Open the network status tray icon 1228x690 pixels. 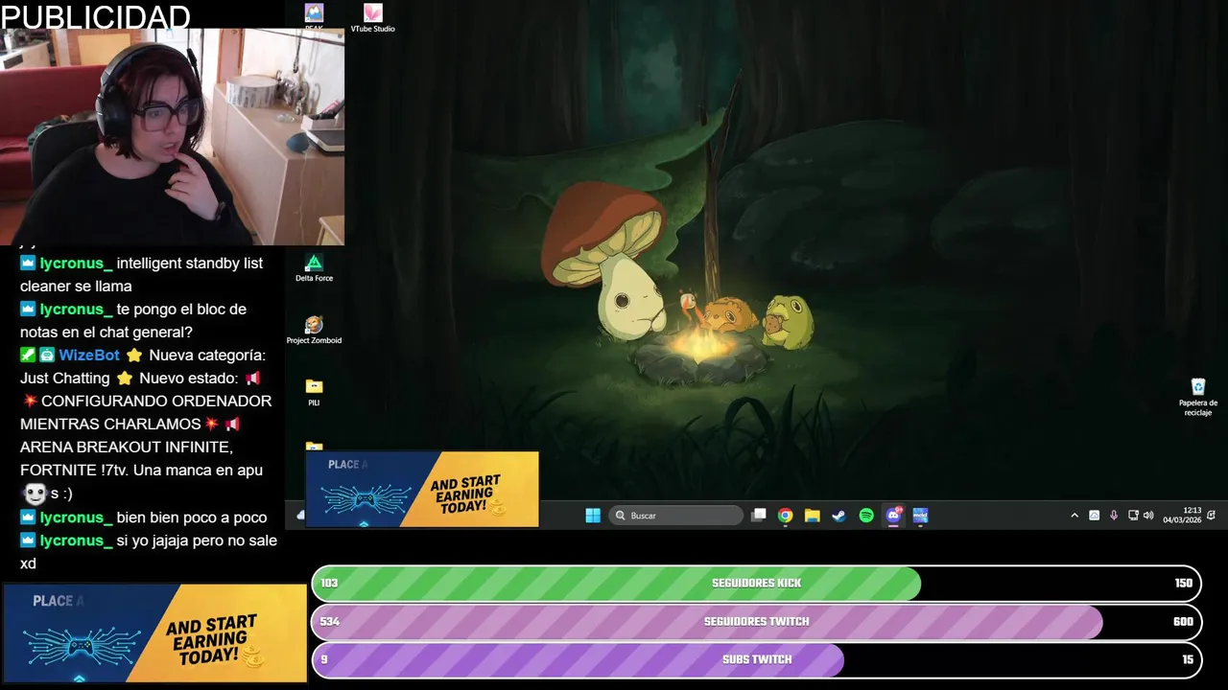[1133, 516]
